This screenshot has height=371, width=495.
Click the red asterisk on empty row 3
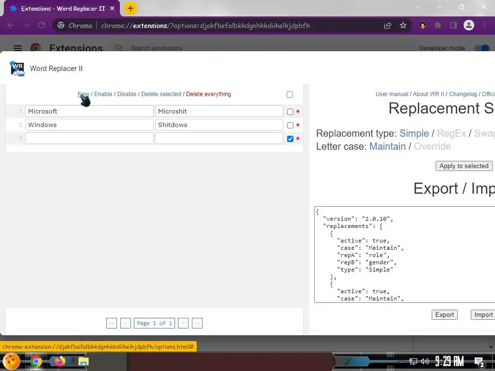pos(298,139)
